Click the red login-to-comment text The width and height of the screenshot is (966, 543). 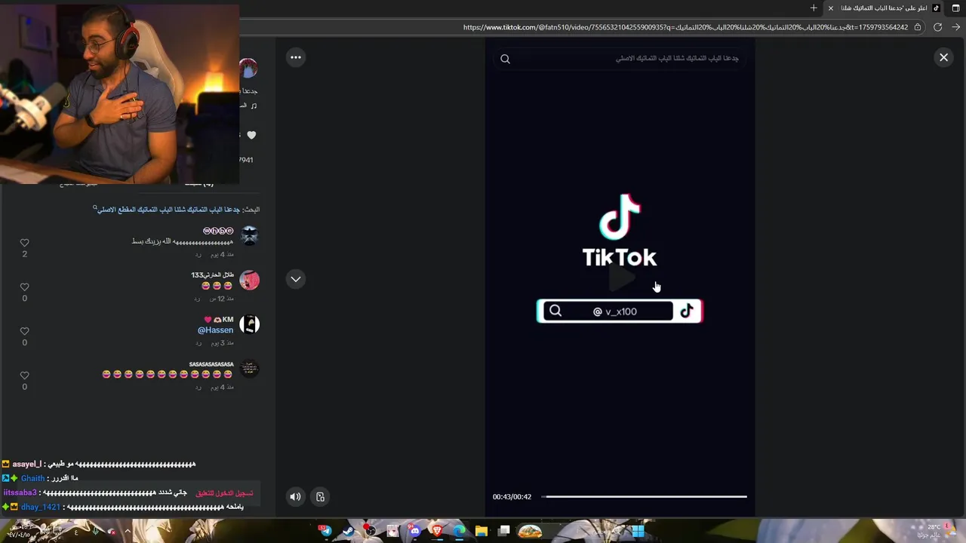tap(224, 493)
